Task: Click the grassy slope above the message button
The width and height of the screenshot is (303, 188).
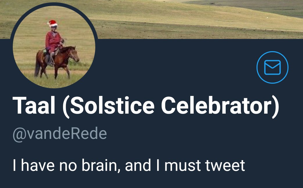Action: [x=272, y=29]
